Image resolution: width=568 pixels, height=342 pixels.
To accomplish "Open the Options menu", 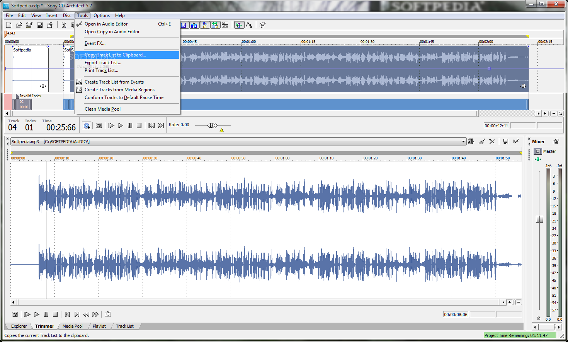I will pyautogui.click(x=102, y=15).
